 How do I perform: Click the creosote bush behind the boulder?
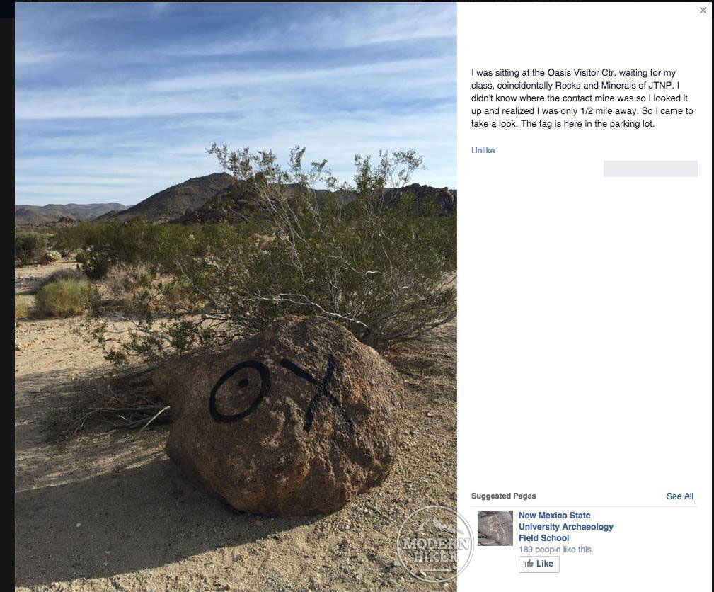tap(292, 255)
